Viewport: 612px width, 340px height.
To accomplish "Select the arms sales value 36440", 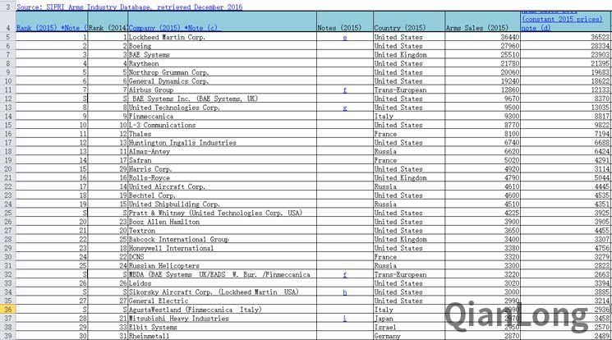I will click(483, 37).
